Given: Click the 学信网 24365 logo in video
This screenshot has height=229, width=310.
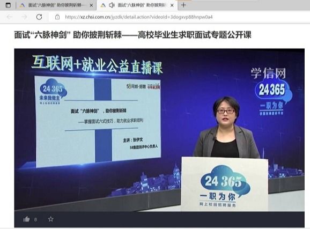Looking at the screenshot, I should pos(272,92).
